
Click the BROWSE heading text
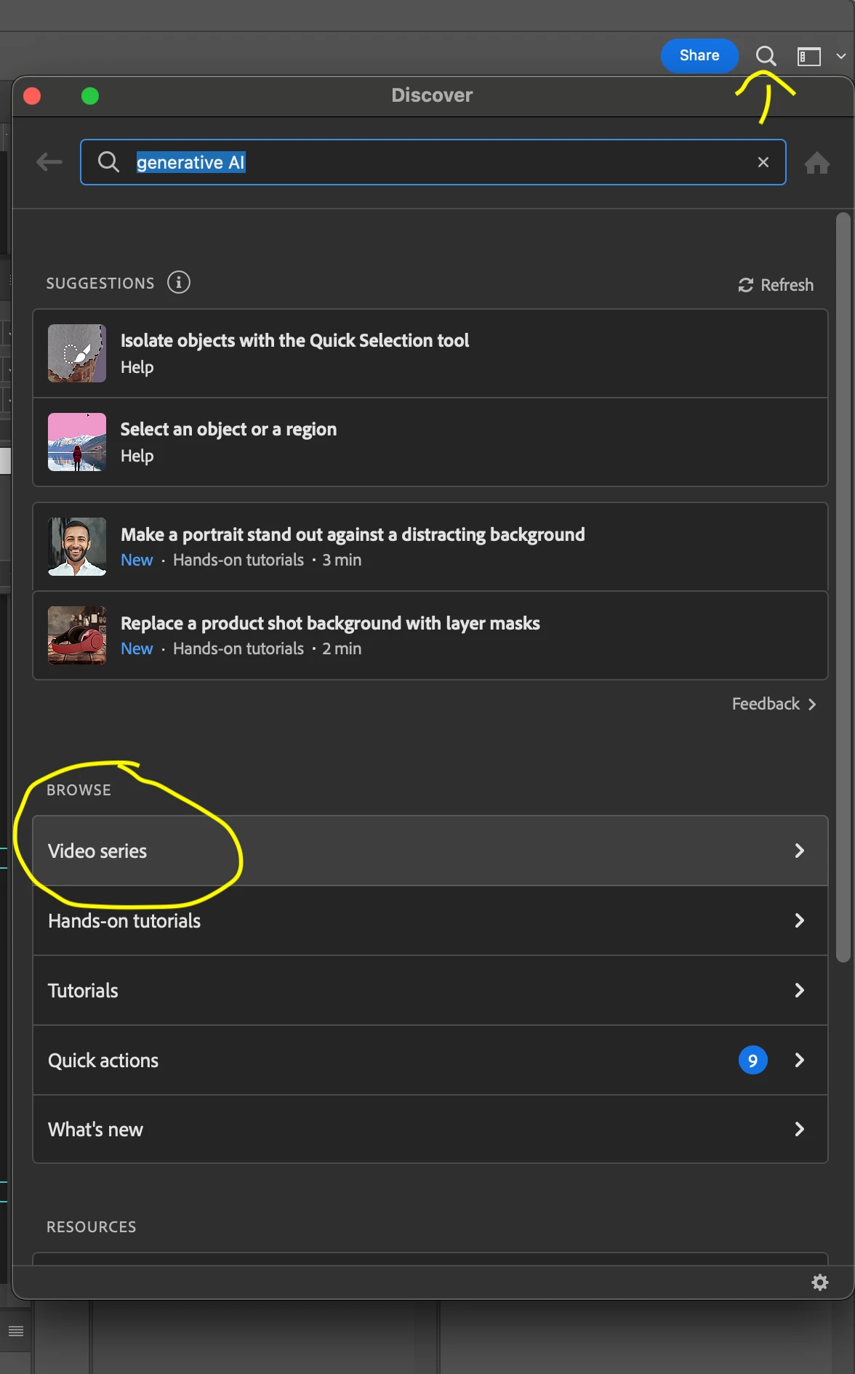click(79, 790)
